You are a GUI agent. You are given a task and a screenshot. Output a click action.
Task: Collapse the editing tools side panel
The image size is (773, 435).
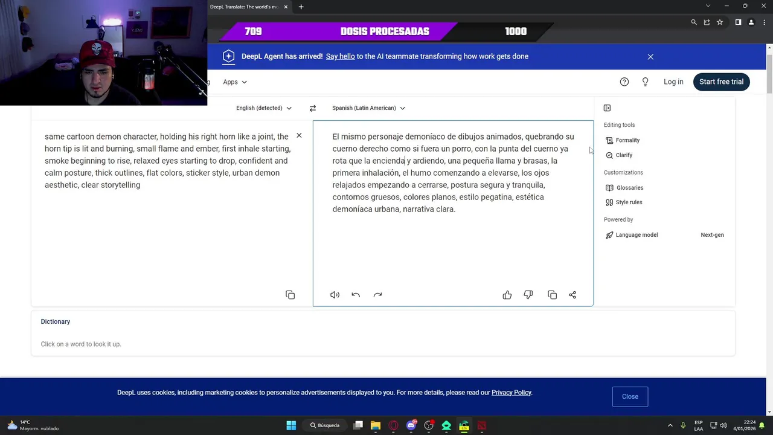click(x=607, y=108)
